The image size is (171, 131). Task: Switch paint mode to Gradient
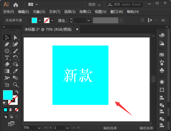coord(11,110)
